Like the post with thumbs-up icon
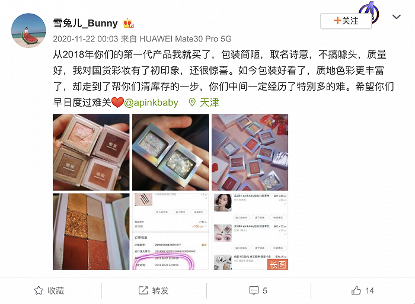415x304 pixels. click(356, 290)
